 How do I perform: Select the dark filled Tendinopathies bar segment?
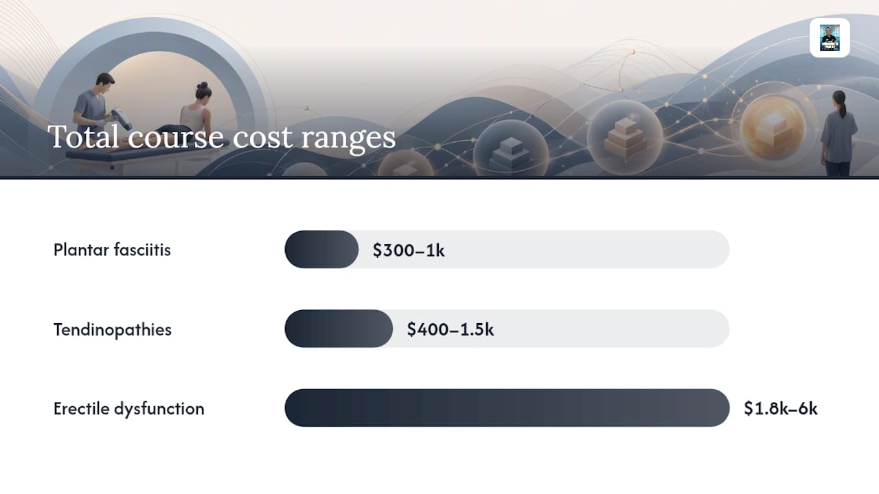(339, 329)
